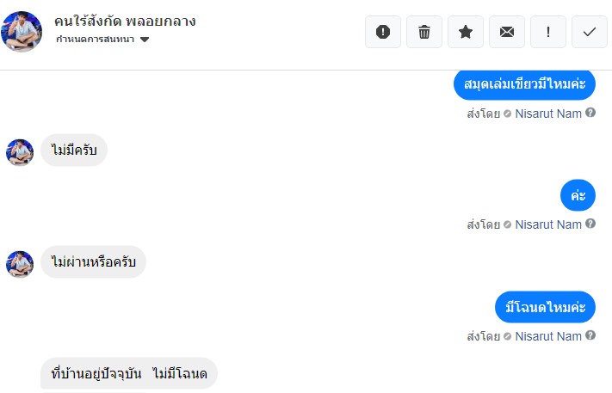
Task: Mark conversation as spam with octagon icon
Action: point(383,32)
